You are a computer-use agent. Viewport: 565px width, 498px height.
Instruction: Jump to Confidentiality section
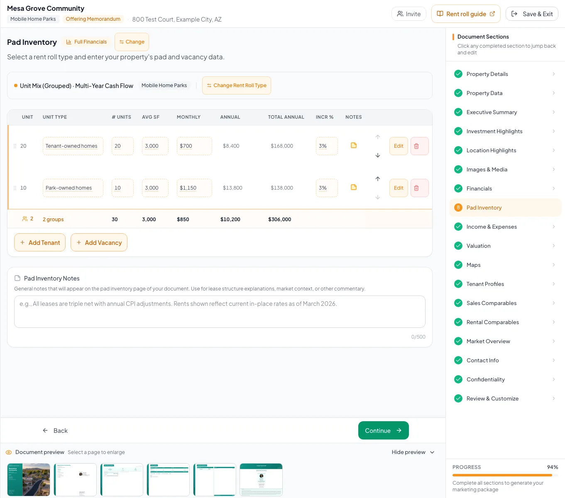click(505, 379)
